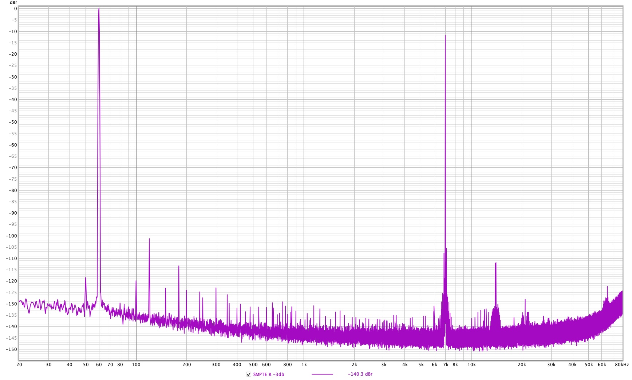
Task: Click the '-150' level axis label
Action: click(12, 349)
